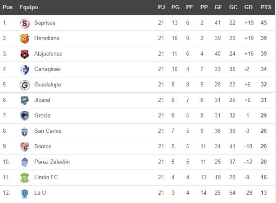Click the Grecia team badge
The height and width of the screenshot is (203, 276).
click(25, 116)
